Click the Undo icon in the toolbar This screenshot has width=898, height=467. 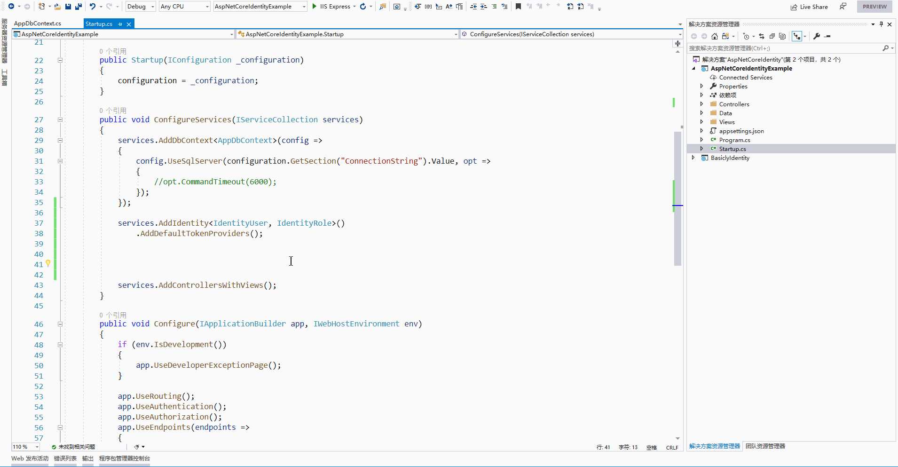tap(93, 7)
